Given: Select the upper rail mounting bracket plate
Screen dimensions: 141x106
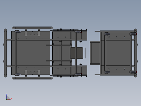Looking at the screenshot, I should pyautogui.click(x=33, y=34).
